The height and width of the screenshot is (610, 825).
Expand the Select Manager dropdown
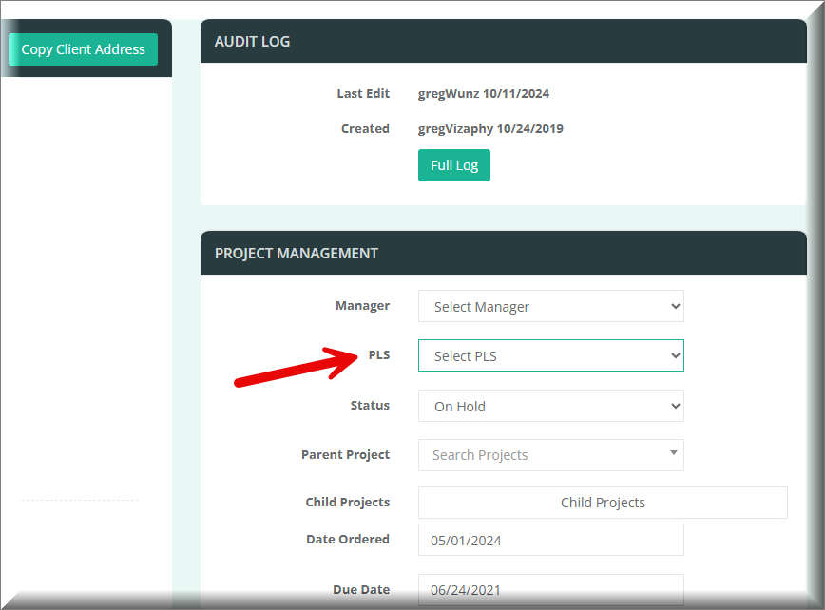click(x=550, y=307)
